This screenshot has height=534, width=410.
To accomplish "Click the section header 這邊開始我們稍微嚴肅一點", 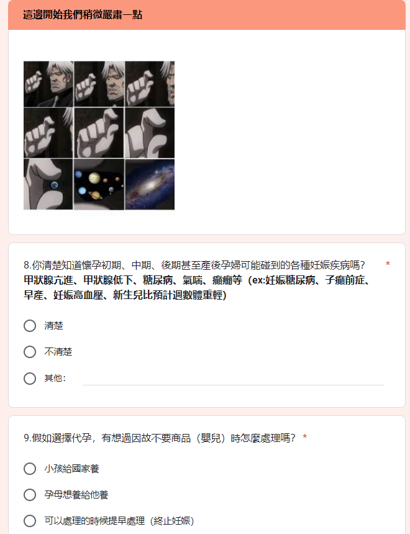I will [x=83, y=15].
